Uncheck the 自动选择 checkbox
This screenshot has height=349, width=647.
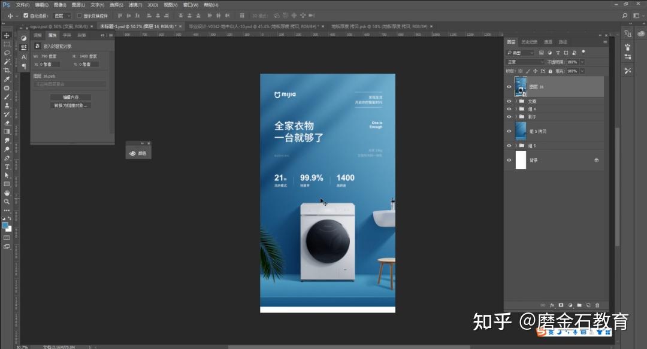(25, 16)
